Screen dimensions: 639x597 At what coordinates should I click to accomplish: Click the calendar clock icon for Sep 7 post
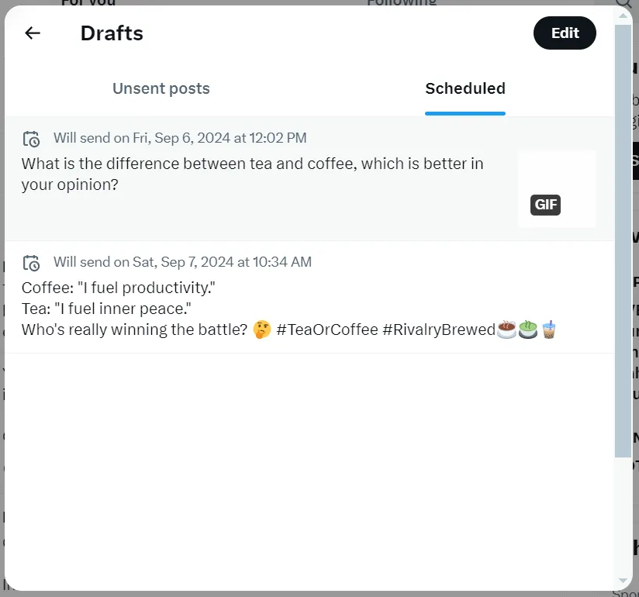pyautogui.click(x=31, y=263)
